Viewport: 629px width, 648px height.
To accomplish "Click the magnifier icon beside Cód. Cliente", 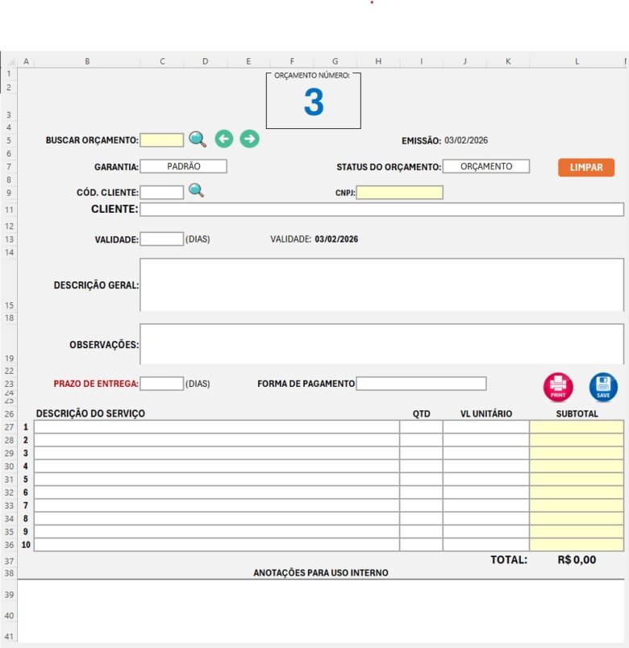I will (196, 191).
